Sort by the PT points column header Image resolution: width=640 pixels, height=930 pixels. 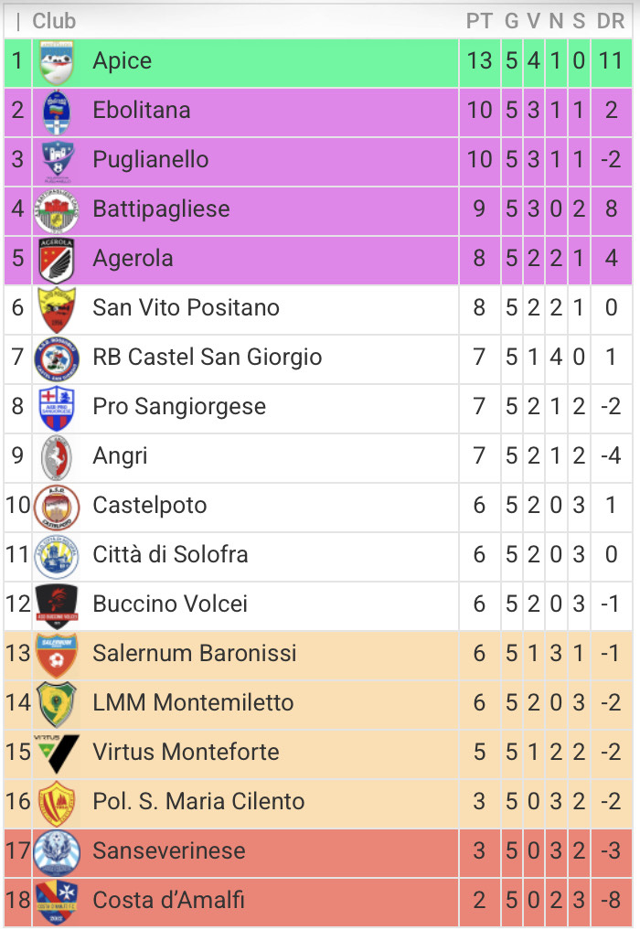click(x=479, y=21)
